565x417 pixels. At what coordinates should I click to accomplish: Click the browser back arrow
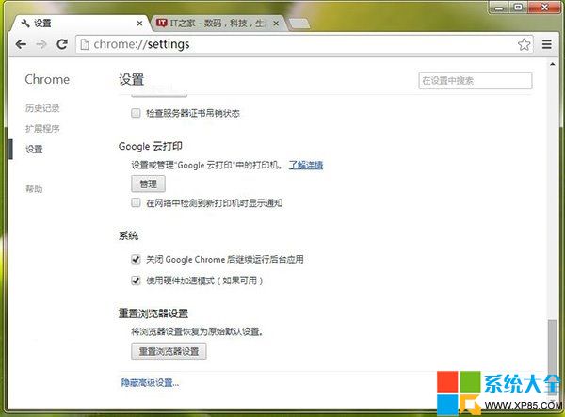tap(21, 44)
